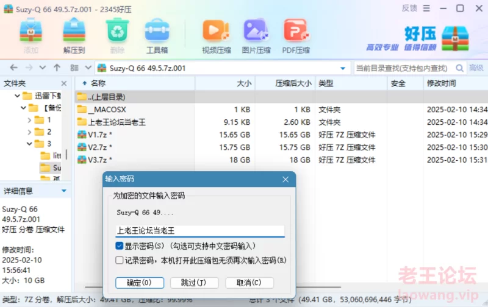Viewport: 488px width, 307px height.
Task: Click the 反馈 feedback link
Action: [x=409, y=9]
